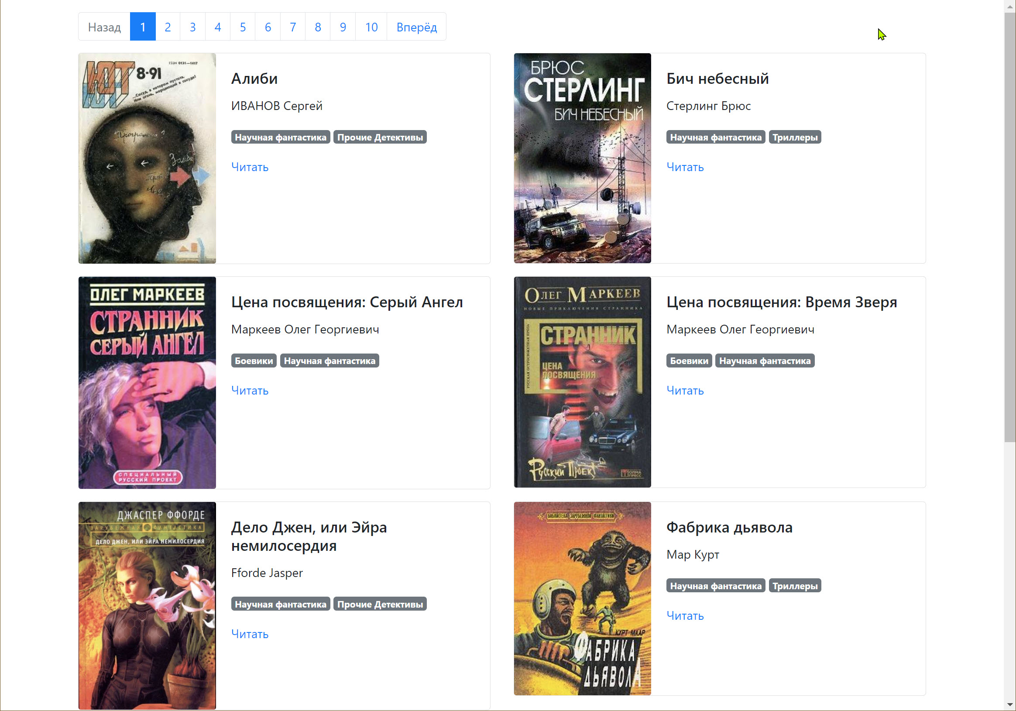Jump to page 10
Viewport: 1016px width, 711px height.
click(x=371, y=27)
